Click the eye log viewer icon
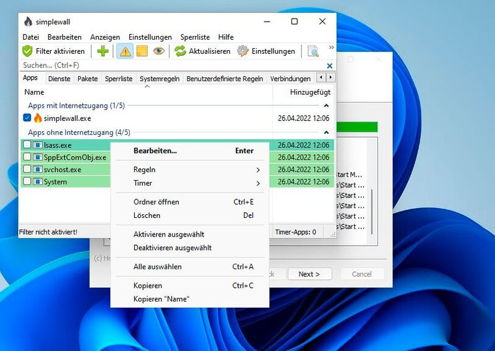Image resolution: width=495 pixels, height=351 pixels. [159, 51]
